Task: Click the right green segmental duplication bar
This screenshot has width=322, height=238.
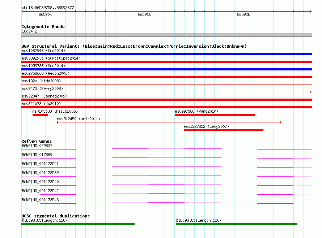Action: pos(236,224)
